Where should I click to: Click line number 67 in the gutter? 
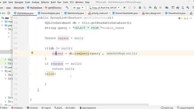(x=15, y=38)
